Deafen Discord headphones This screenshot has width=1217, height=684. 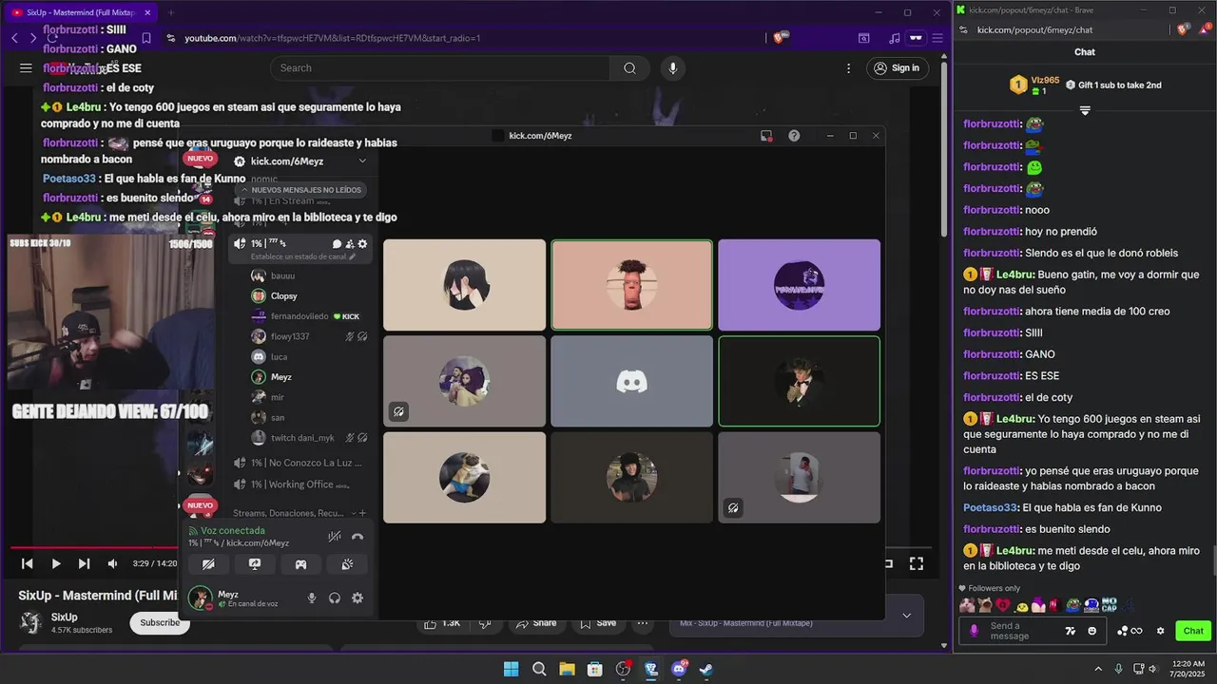(335, 598)
